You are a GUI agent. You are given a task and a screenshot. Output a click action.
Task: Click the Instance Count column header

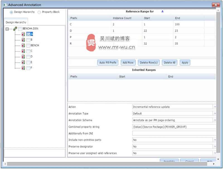[x=122, y=18]
